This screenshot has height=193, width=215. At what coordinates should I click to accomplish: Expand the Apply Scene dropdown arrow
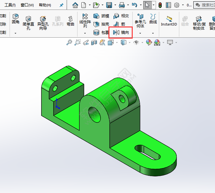tap(163, 42)
